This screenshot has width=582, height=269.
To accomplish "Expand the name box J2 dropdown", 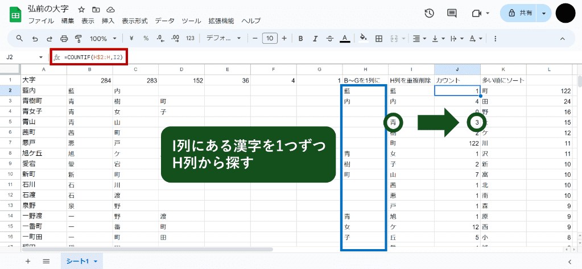I will [40, 57].
